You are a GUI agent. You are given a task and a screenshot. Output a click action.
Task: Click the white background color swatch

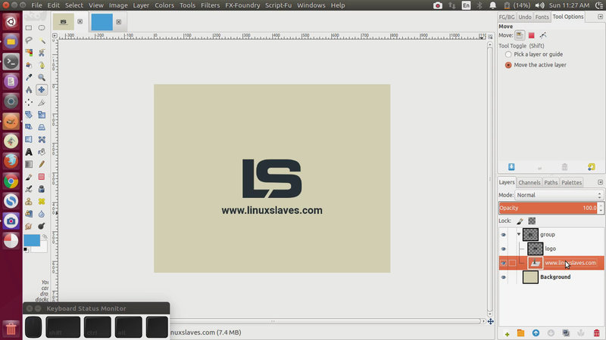click(x=40, y=249)
